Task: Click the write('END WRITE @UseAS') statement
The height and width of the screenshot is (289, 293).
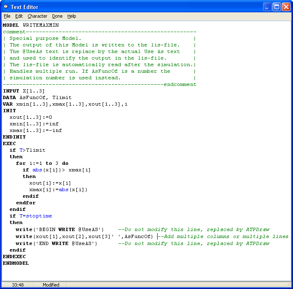Action: (x=57, y=243)
